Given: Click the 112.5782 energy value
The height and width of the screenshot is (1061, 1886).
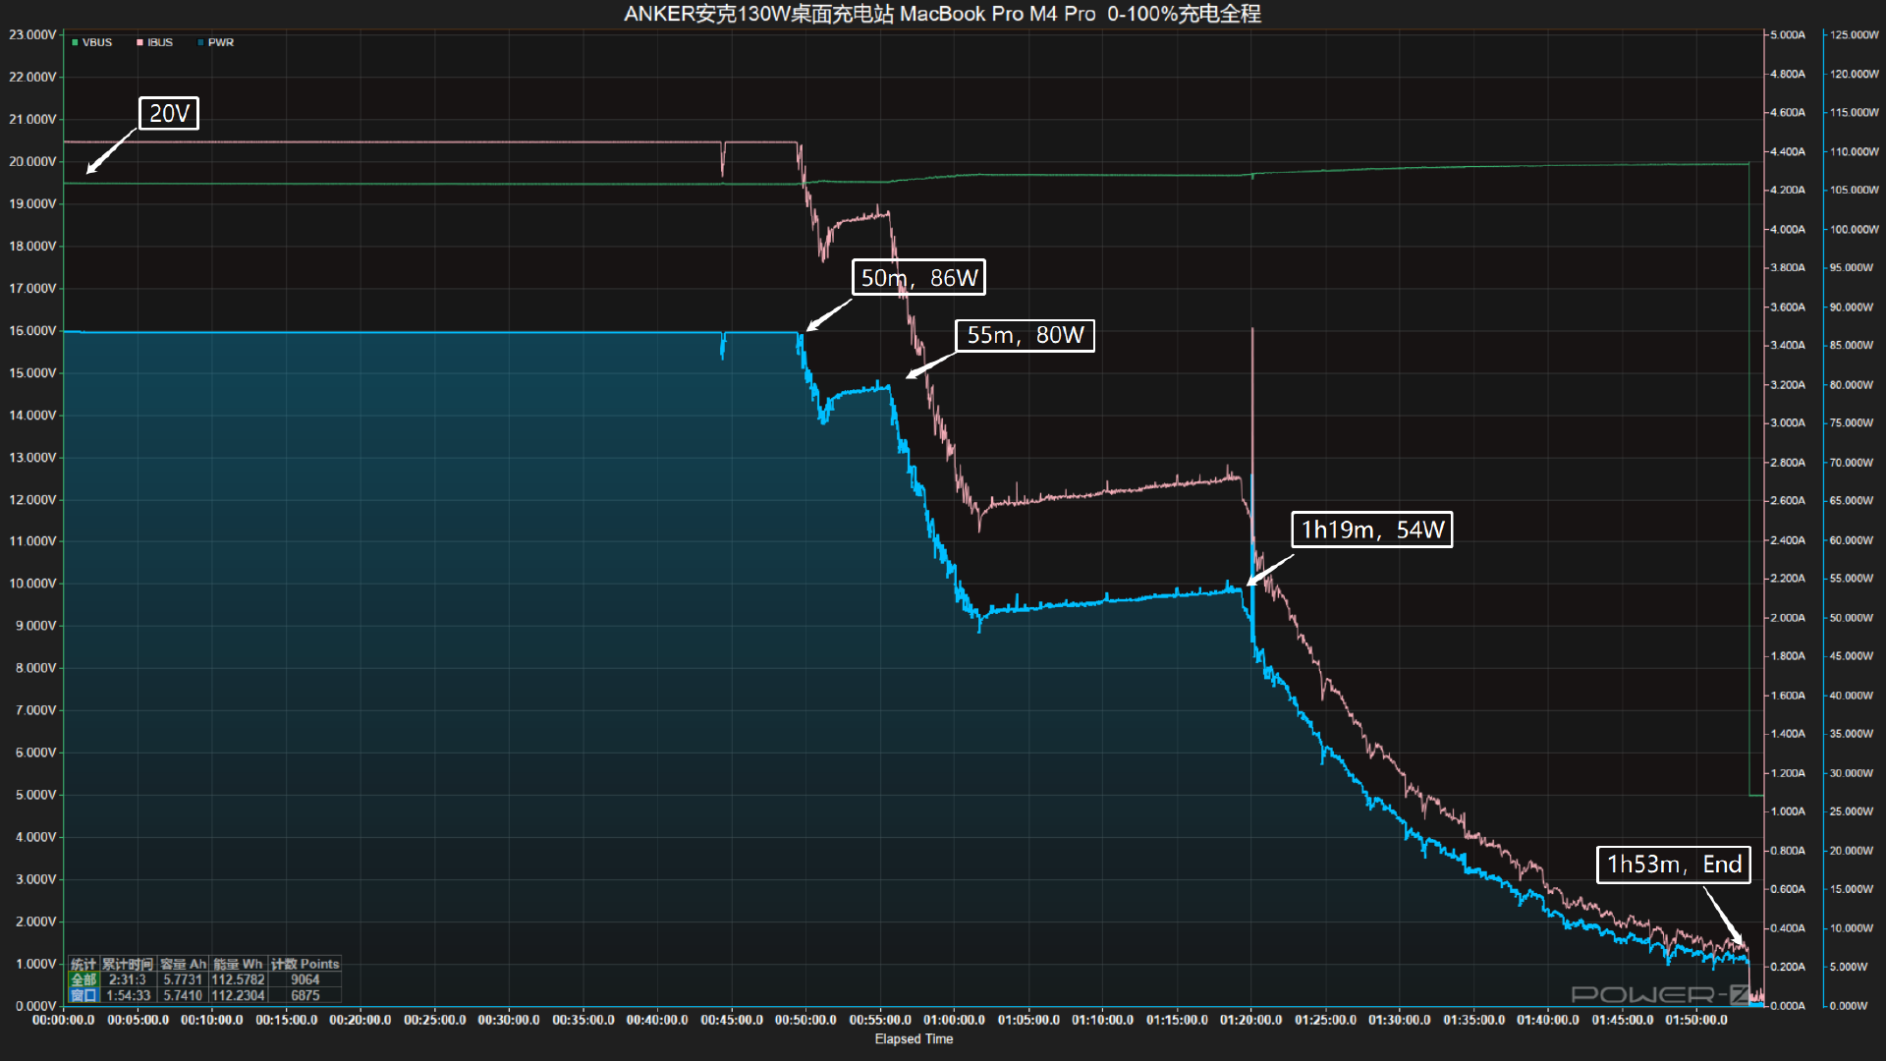Looking at the screenshot, I should (238, 979).
